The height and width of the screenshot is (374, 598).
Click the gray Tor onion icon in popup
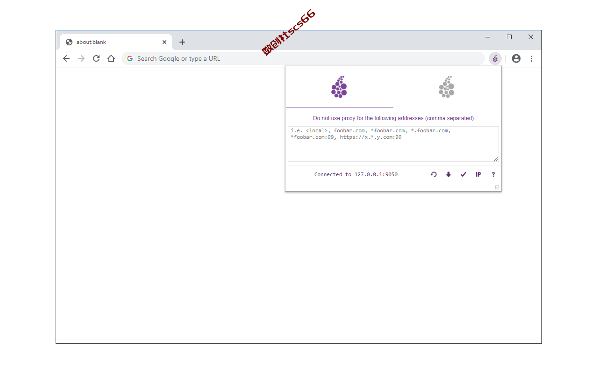(x=447, y=86)
